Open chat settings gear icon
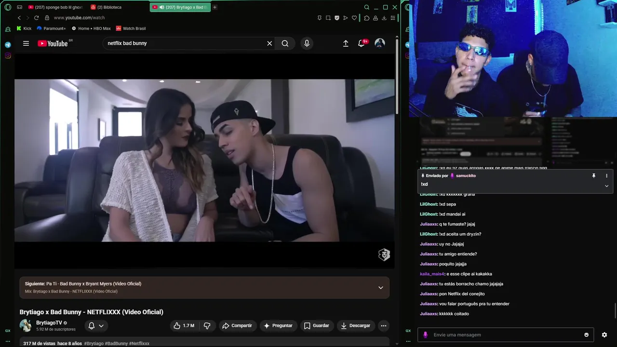The width and height of the screenshot is (617, 347). pos(604,335)
